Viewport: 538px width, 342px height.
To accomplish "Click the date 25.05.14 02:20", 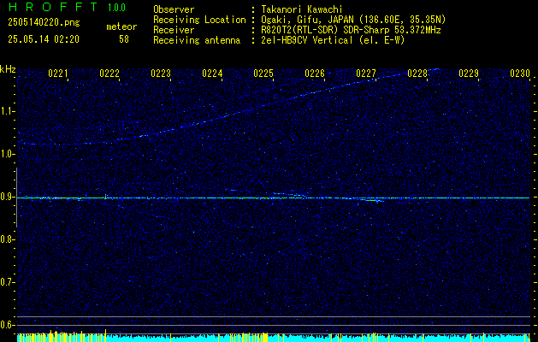I will coord(44,39).
